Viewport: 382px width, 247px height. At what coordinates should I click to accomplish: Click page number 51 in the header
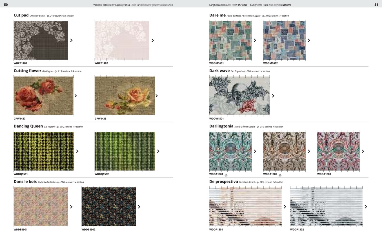376,5
